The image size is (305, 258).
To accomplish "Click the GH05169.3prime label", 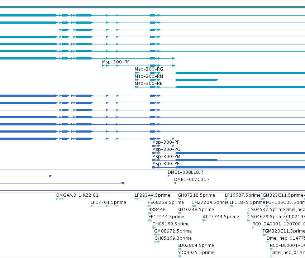I will (x=173, y=239).
